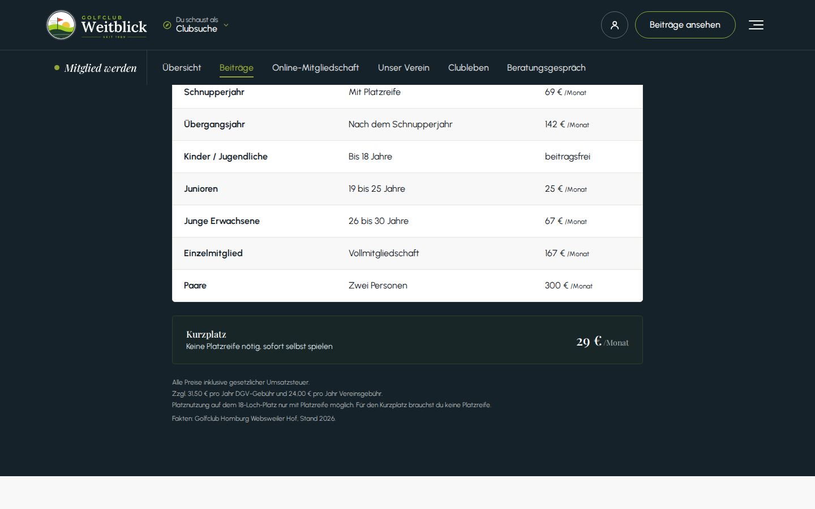The width and height of the screenshot is (815, 509).
Task: Click the Junge Erwachsene row label
Action: (x=222, y=221)
